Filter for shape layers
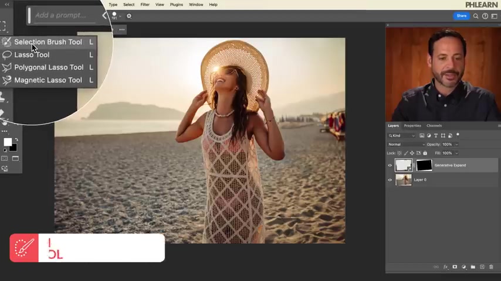The height and width of the screenshot is (281, 501). [x=443, y=136]
